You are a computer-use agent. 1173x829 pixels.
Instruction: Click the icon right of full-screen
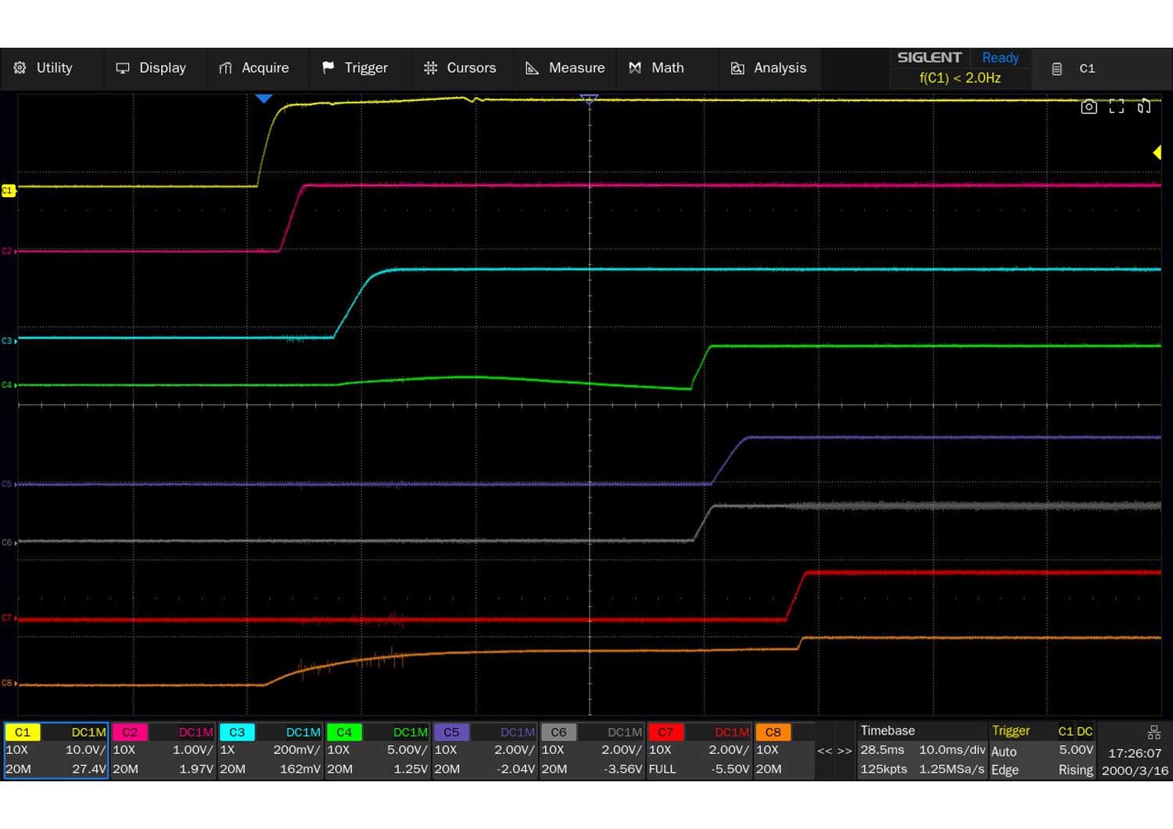[x=1144, y=107]
